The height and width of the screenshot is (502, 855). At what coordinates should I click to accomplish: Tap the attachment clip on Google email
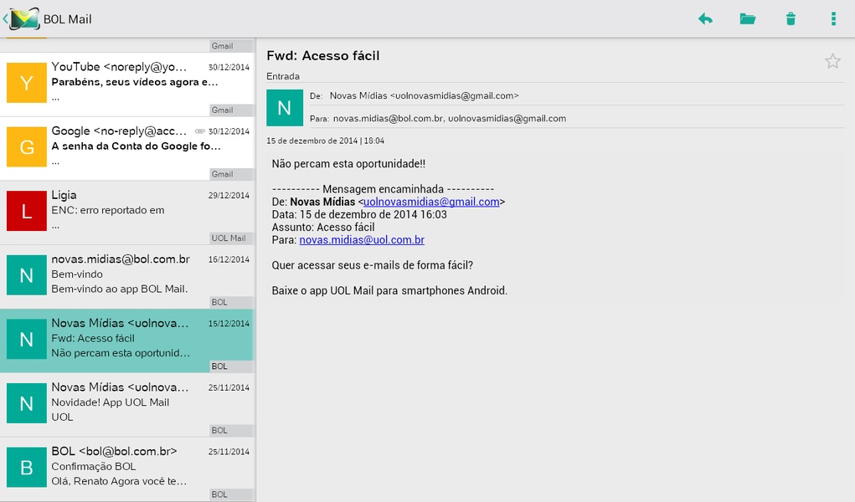(x=200, y=131)
